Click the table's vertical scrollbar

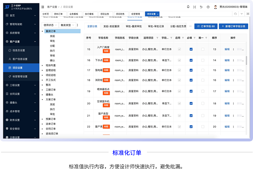pos(246,60)
